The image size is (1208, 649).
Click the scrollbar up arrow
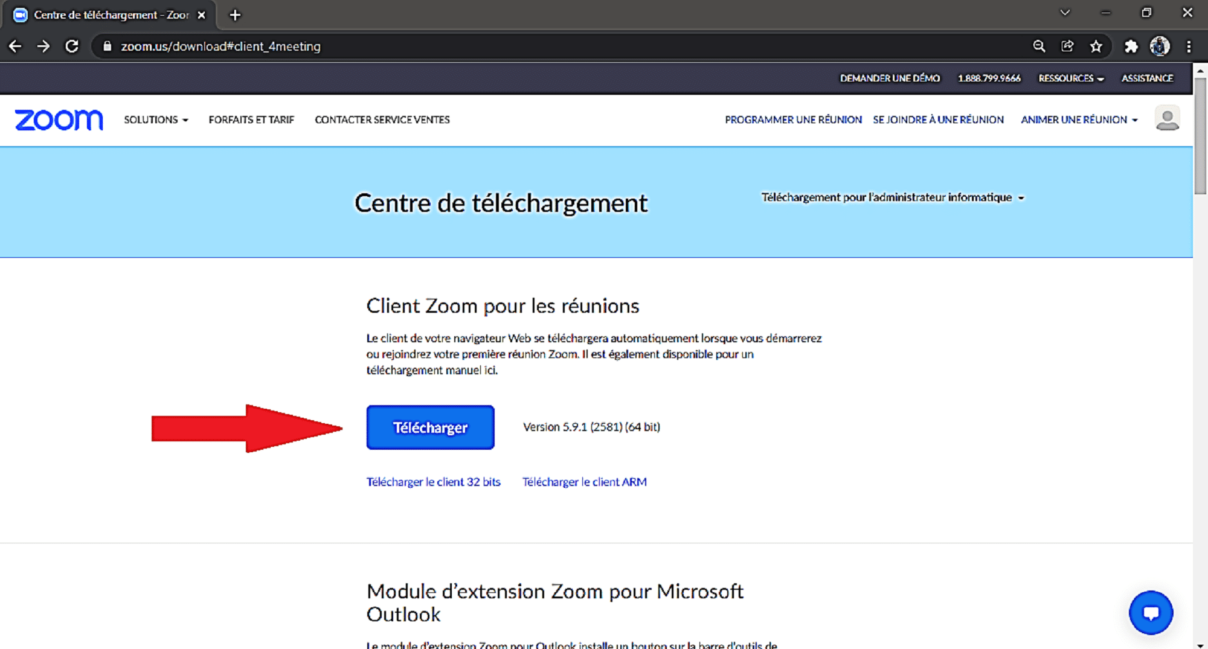point(1200,70)
